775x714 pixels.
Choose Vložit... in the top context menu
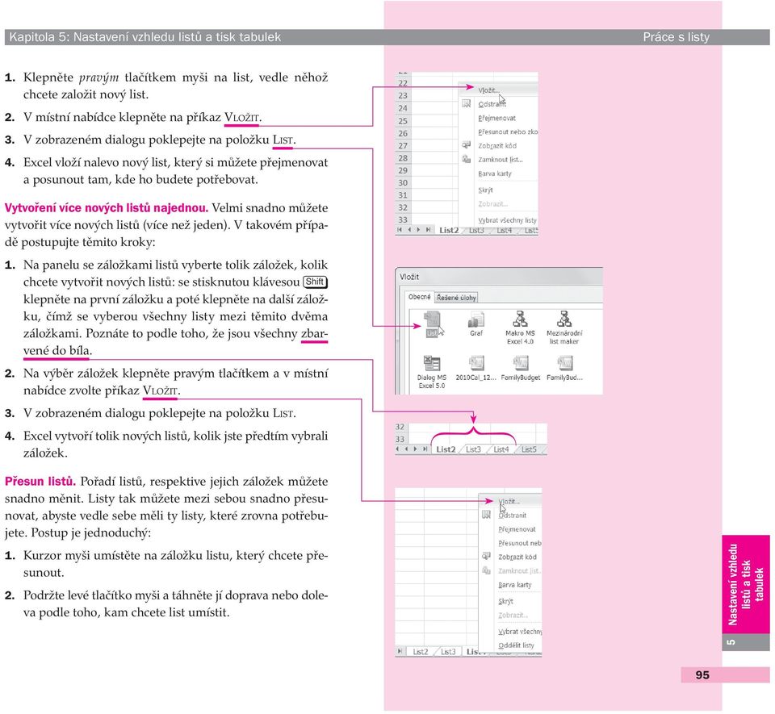[x=489, y=90]
